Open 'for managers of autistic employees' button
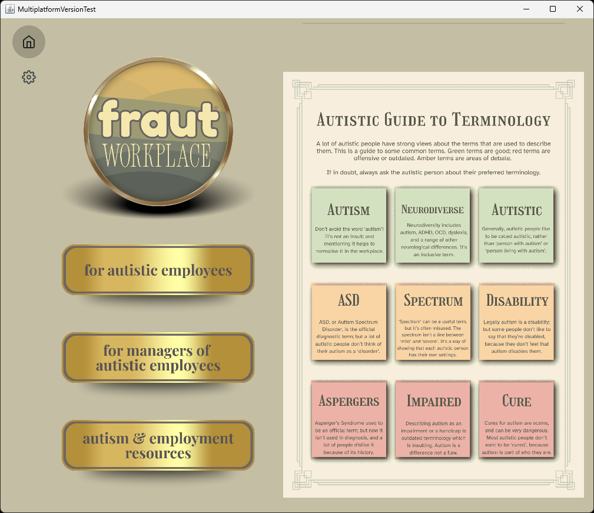Screen dimensions: 594x513 pos(158,358)
